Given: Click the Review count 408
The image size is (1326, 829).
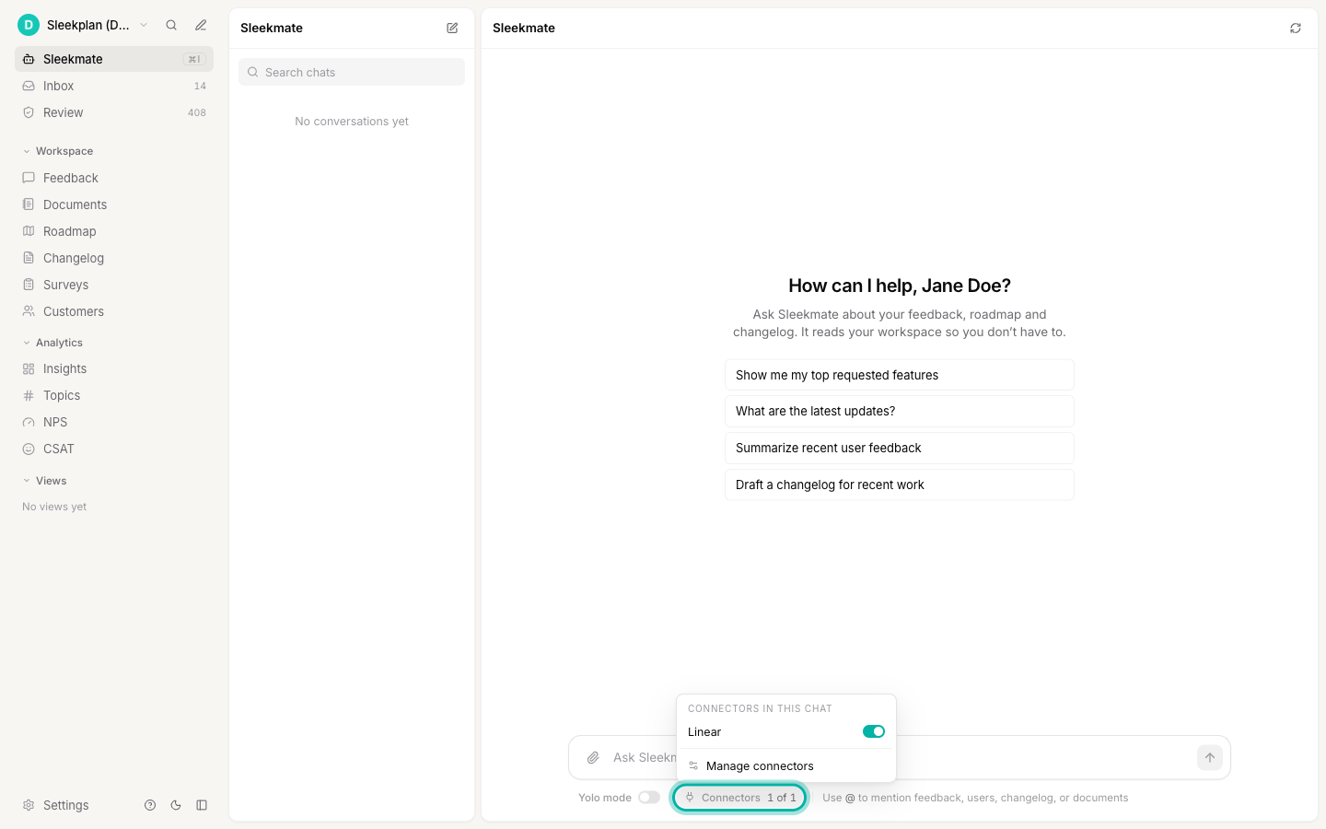Looking at the screenshot, I should (x=197, y=112).
